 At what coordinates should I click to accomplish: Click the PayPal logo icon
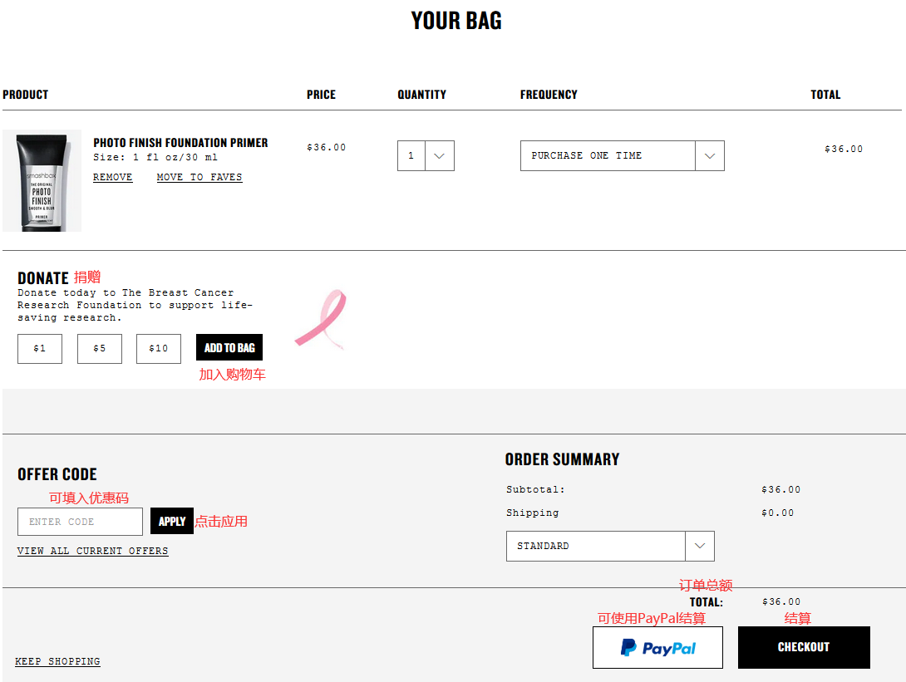click(628, 648)
